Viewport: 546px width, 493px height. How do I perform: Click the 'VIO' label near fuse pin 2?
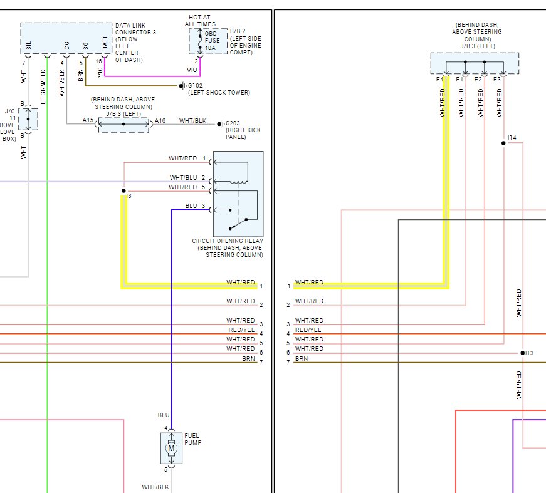[x=192, y=70]
